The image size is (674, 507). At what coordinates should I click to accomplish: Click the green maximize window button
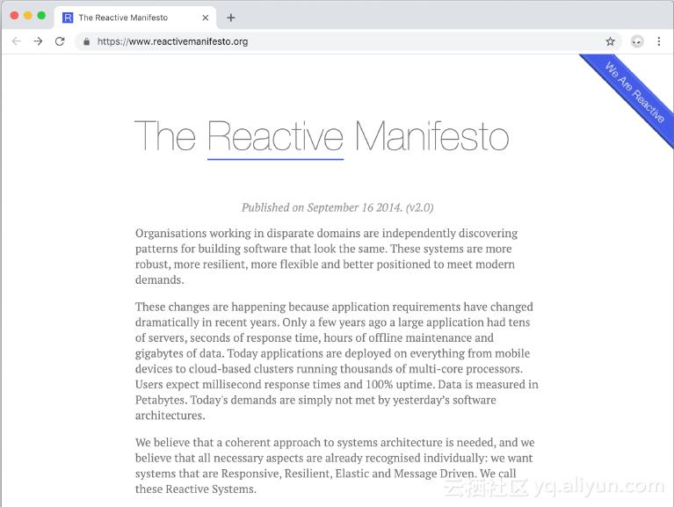[41, 16]
